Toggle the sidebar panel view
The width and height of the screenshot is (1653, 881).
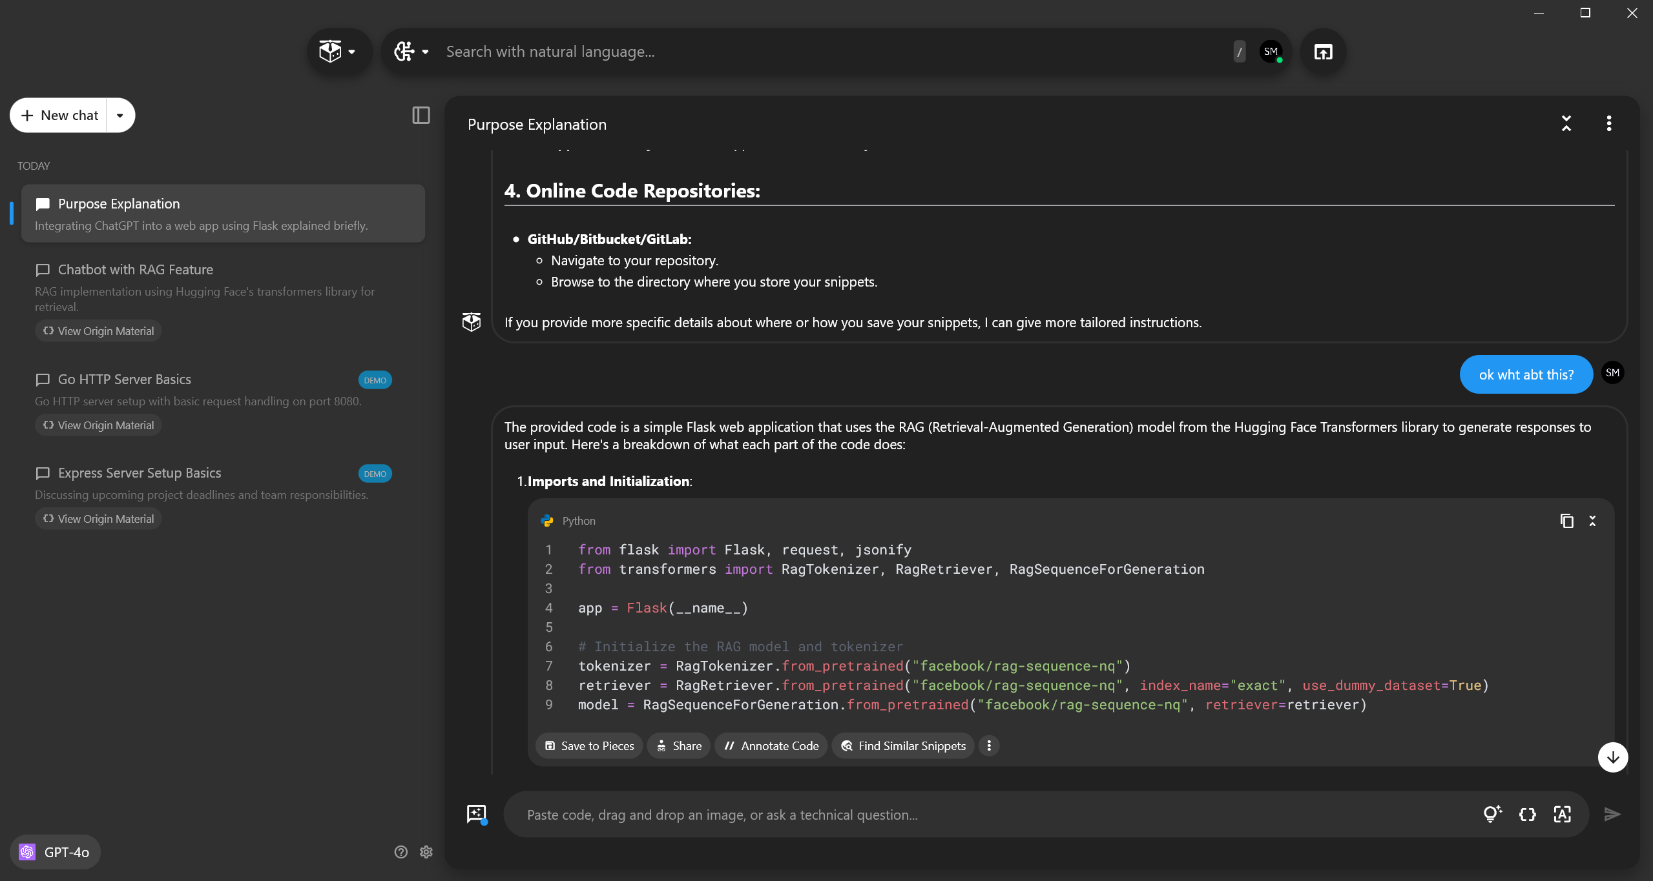click(421, 116)
